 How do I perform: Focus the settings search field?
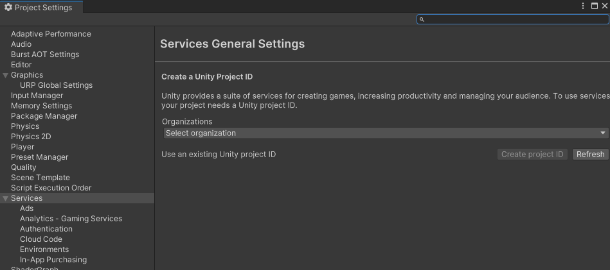[513, 19]
